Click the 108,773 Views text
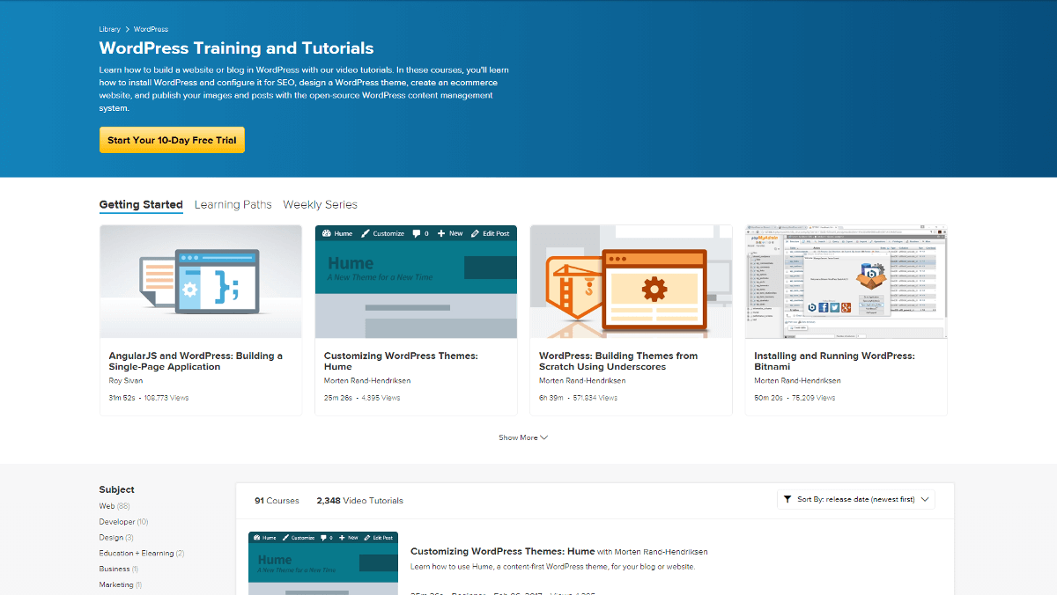Image resolution: width=1057 pixels, height=595 pixels. point(166,398)
